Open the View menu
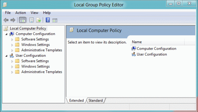Image resolution: width=198 pixels, height=112 pixels. 34,13
